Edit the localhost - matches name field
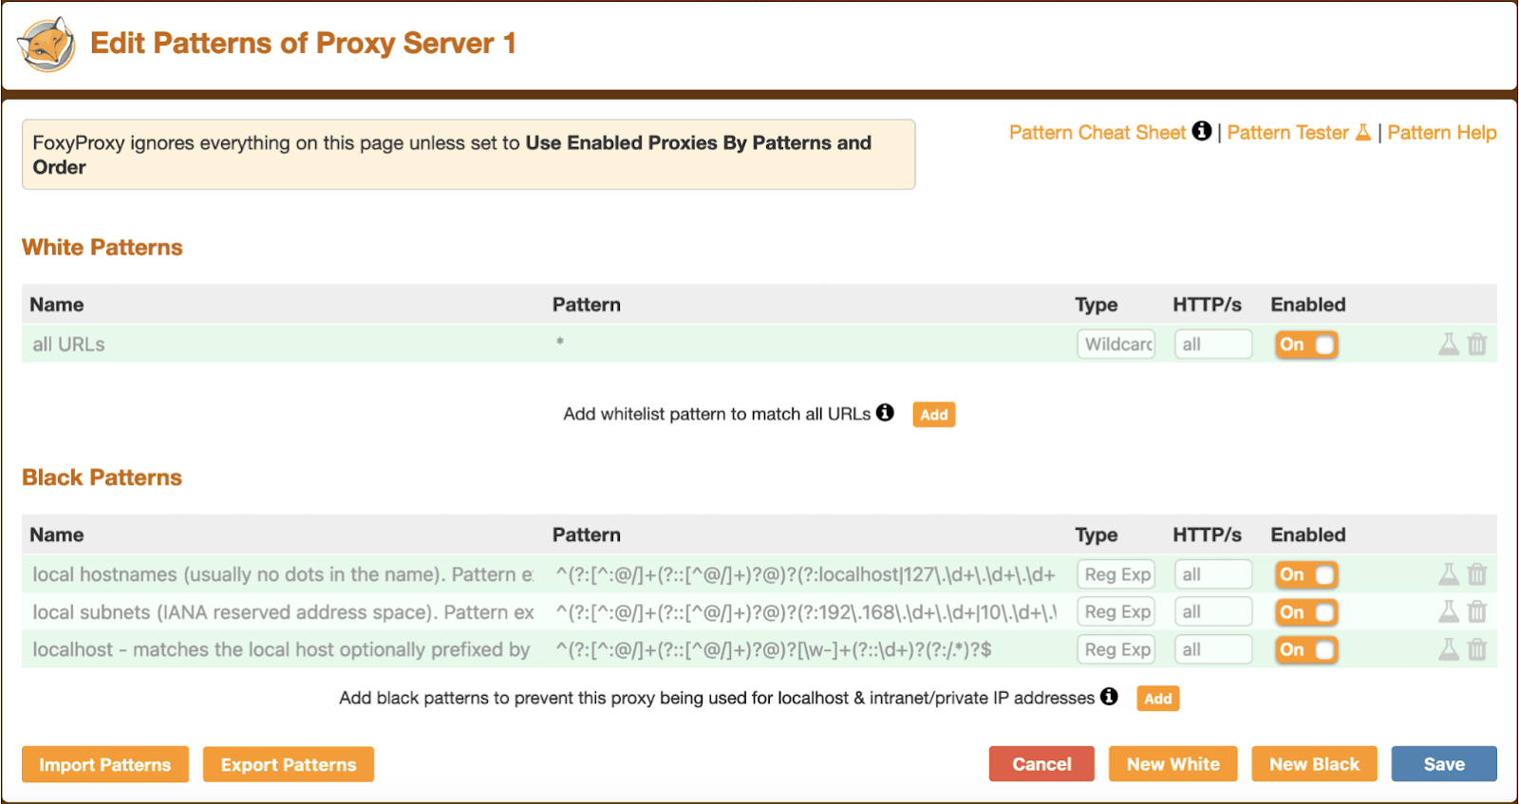 281,649
